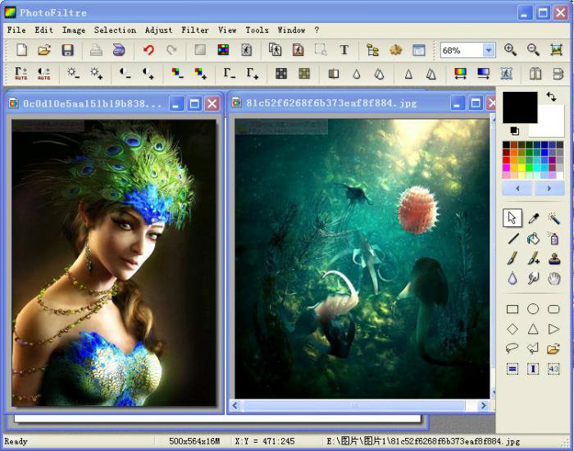Viewport: 574px width, 451px height.
Task: Open the File menu
Action: pyautogui.click(x=16, y=30)
